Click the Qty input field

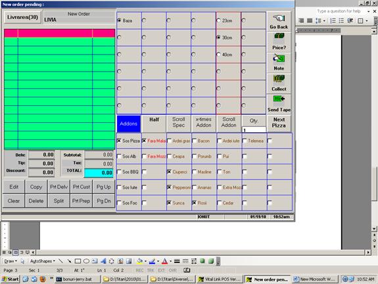point(254,130)
